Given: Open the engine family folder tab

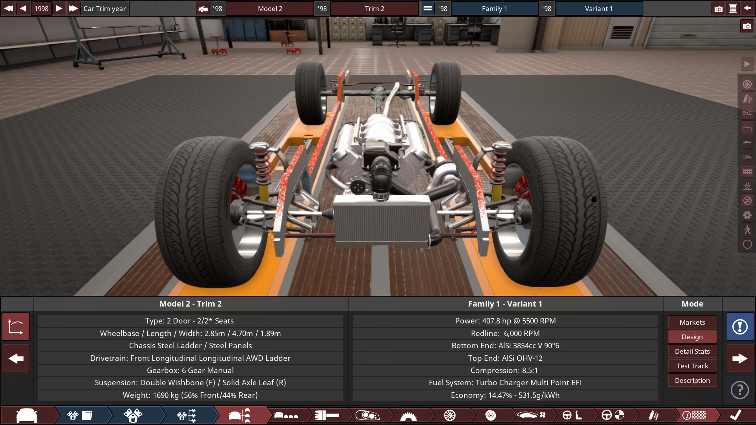Looking at the screenshot, I should pyautogui.click(x=80, y=415).
